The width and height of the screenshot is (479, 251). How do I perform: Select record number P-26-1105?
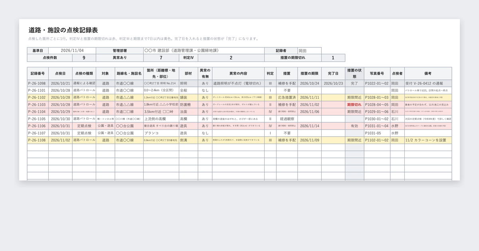coord(38,119)
